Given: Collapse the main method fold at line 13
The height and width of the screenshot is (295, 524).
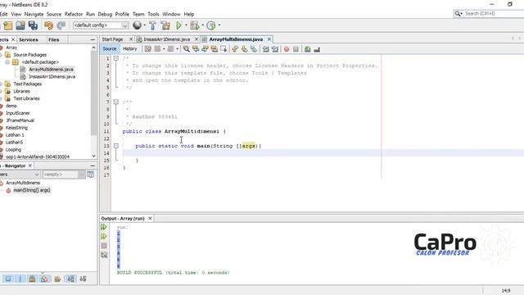Looking at the screenshot, I should [x=116, y=146].
